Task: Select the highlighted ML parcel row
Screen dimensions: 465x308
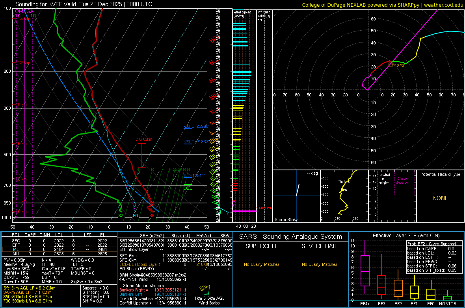Action: (60, 249)
